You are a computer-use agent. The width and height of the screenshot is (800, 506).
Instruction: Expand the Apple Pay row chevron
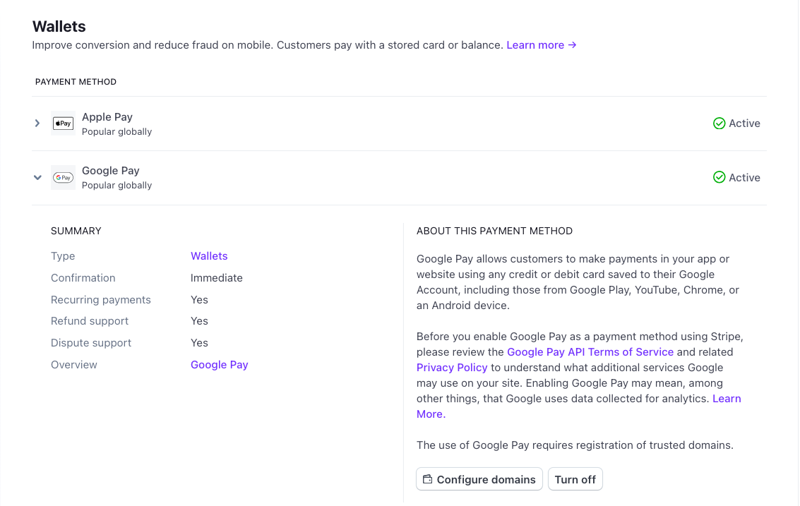(37, 124)
